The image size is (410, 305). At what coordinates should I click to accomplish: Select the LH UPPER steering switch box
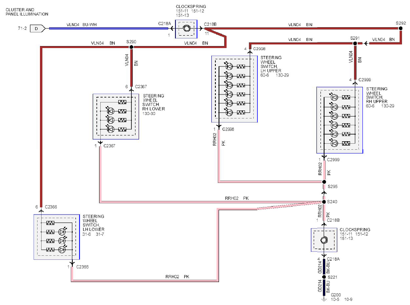click(x=235, y=89)
